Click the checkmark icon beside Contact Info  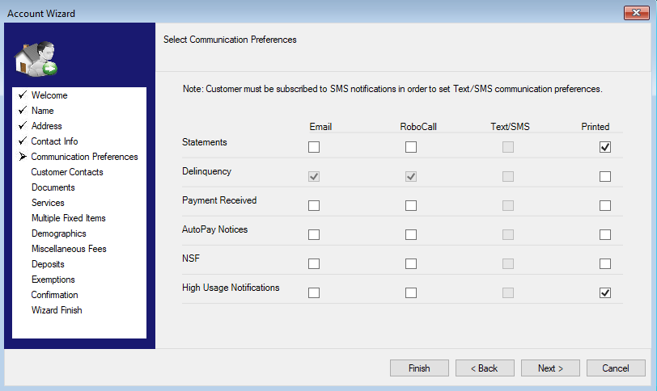pyautogui.click(x=23, y=141)
